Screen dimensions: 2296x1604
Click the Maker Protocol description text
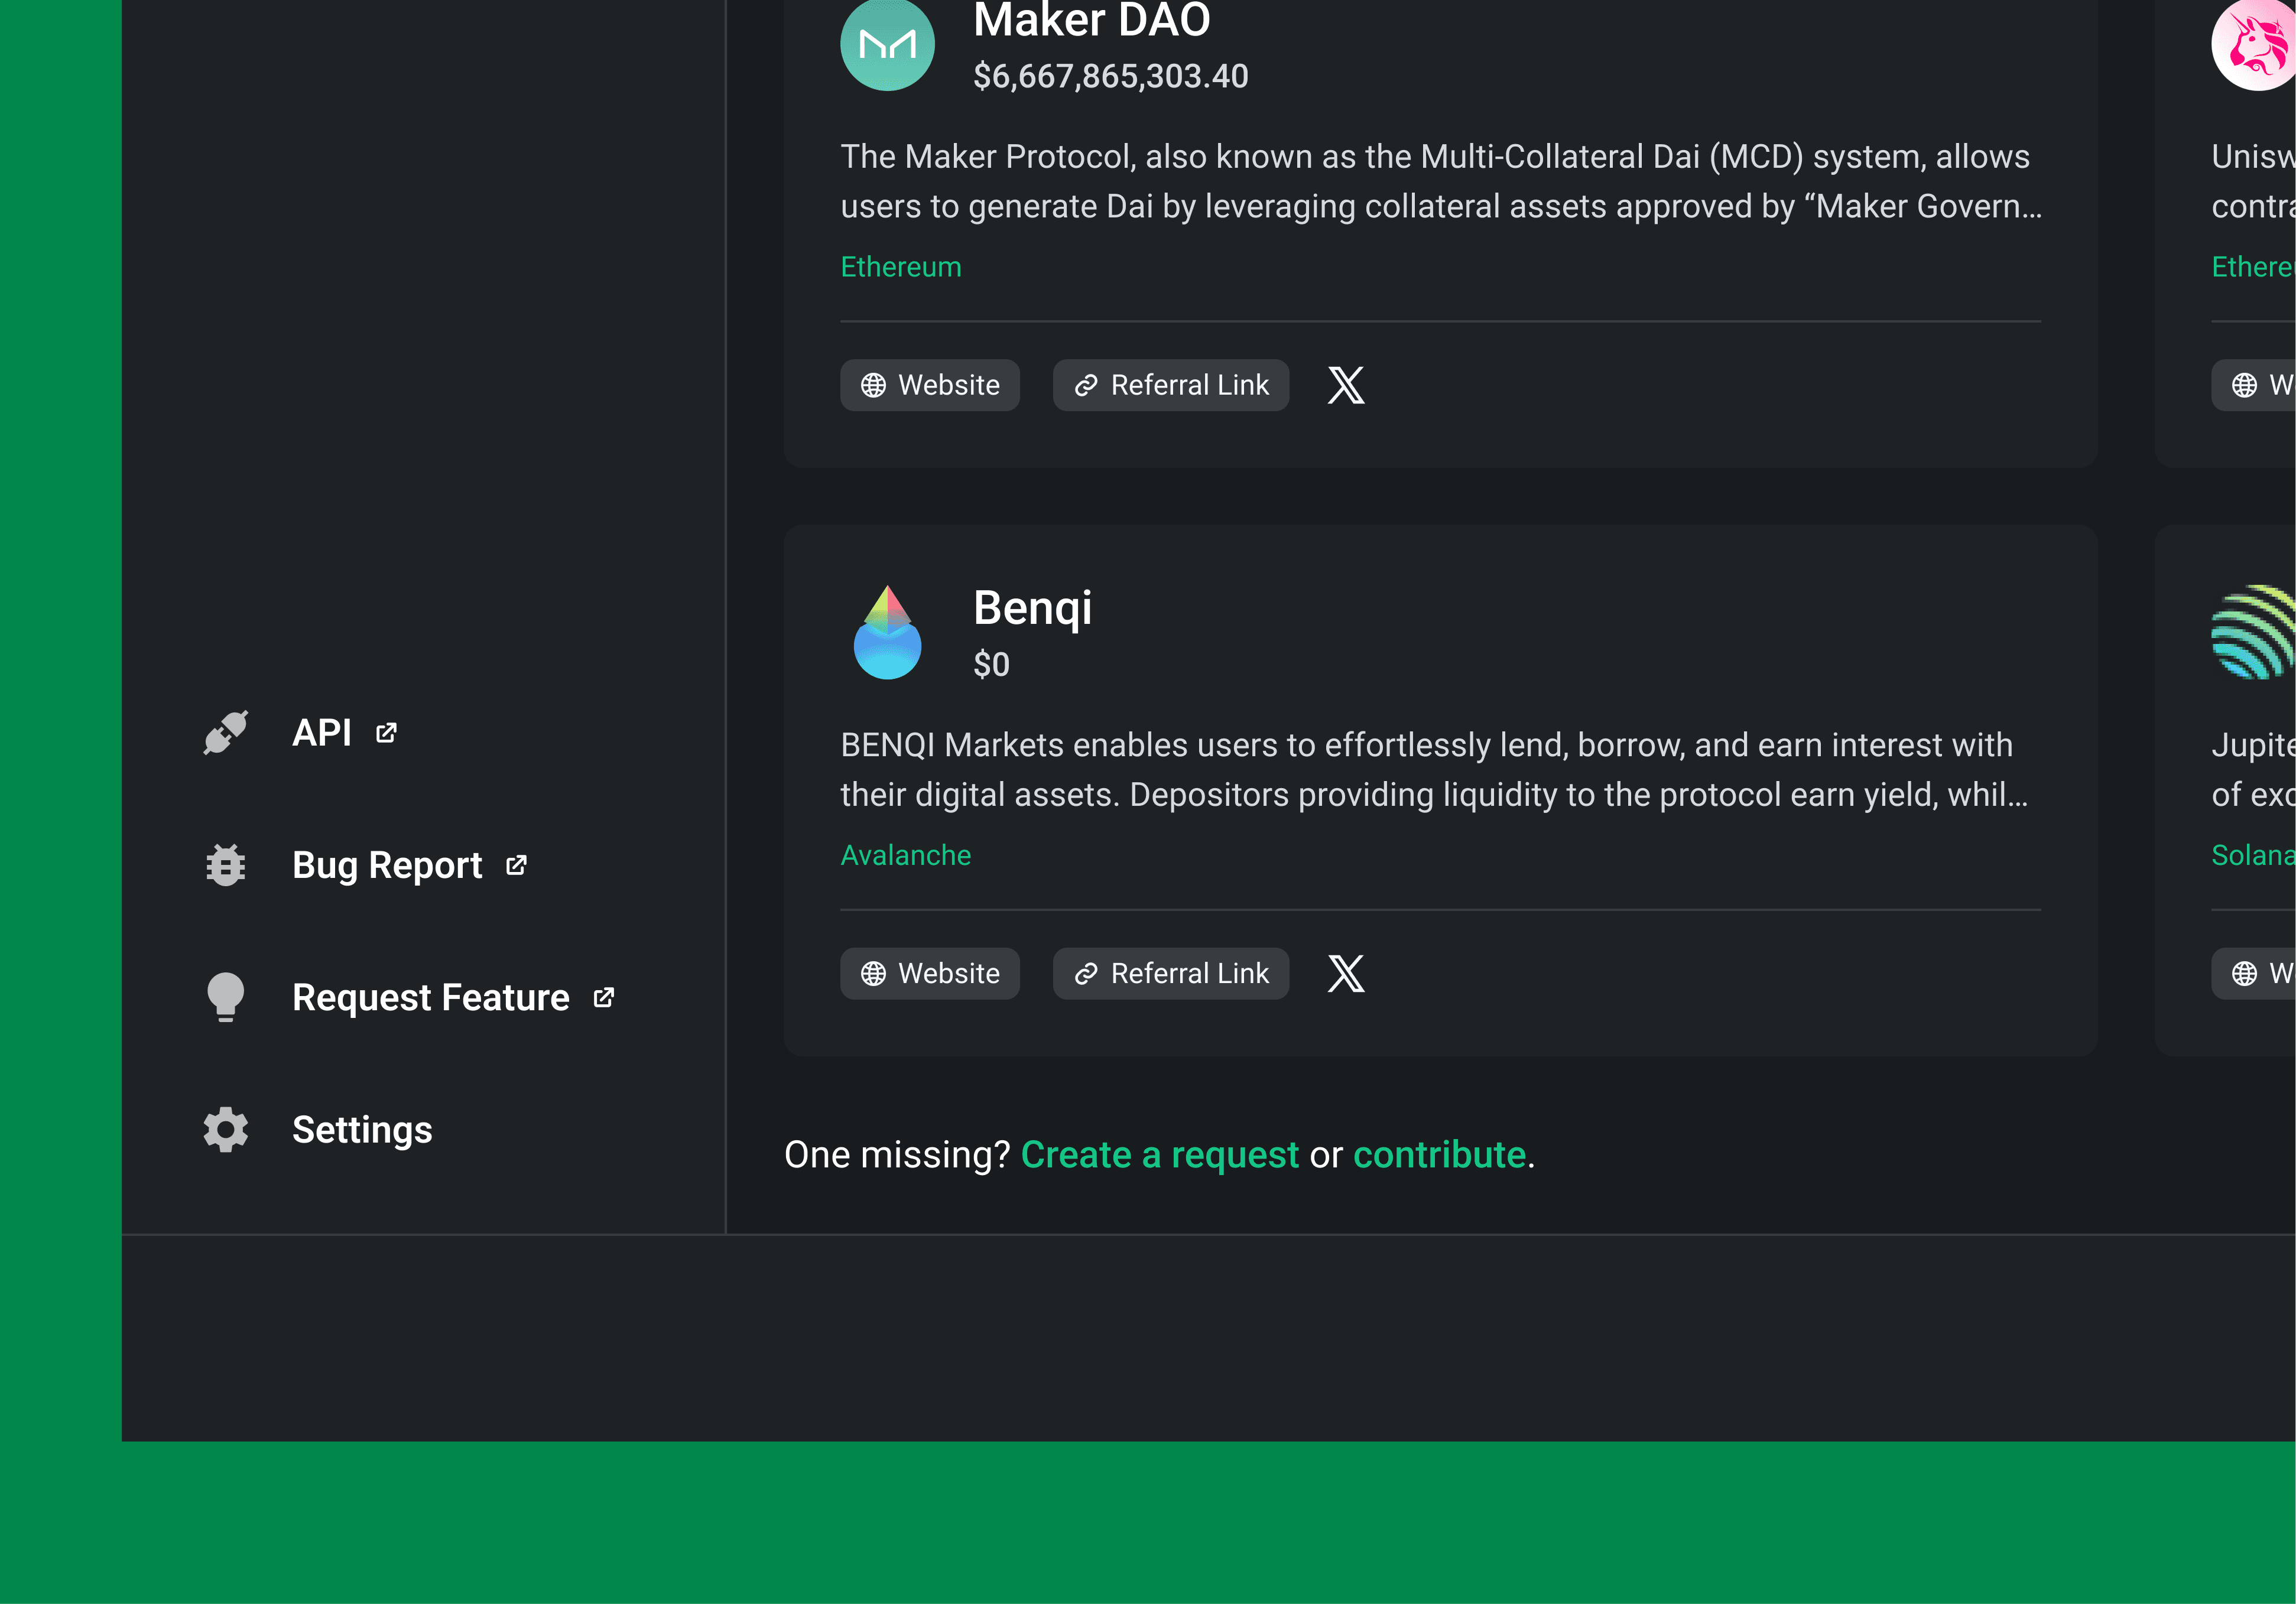tap(1441, 181)
